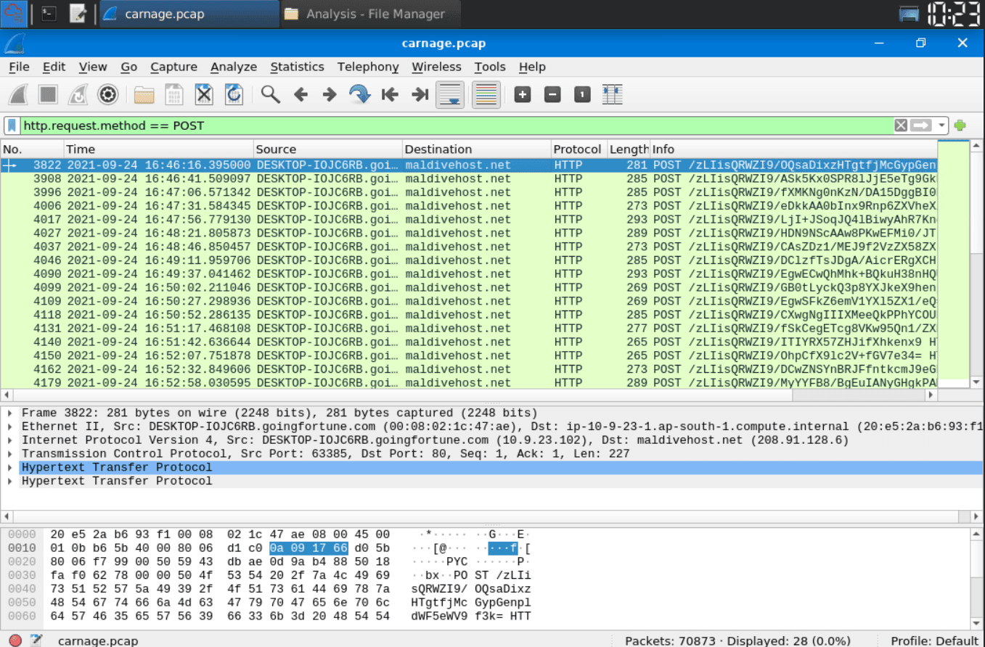This screenshot has width=985, height=647.
Task: Open the Analyze menu
Action: pyautogui.click(x=234, y=67)
